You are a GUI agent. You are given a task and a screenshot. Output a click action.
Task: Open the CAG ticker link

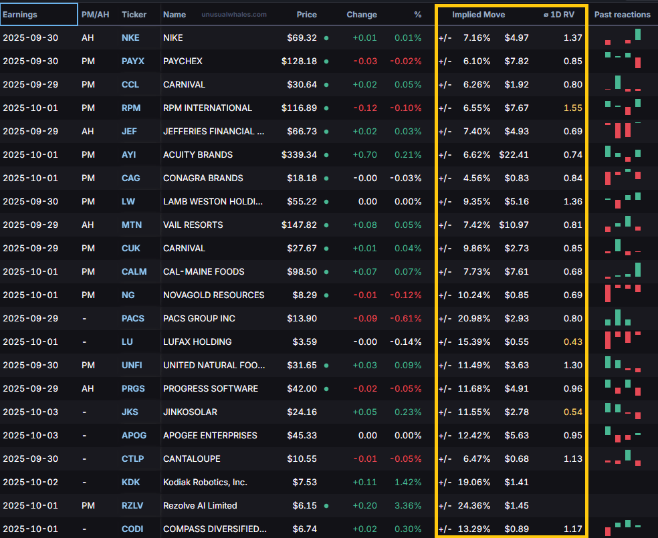(x=130, y=178)
